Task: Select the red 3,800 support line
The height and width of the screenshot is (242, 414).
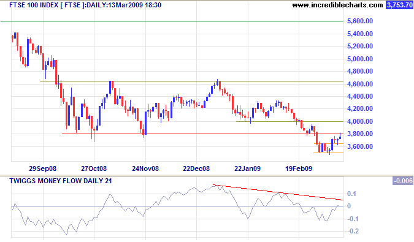Action: click(202, 134)
